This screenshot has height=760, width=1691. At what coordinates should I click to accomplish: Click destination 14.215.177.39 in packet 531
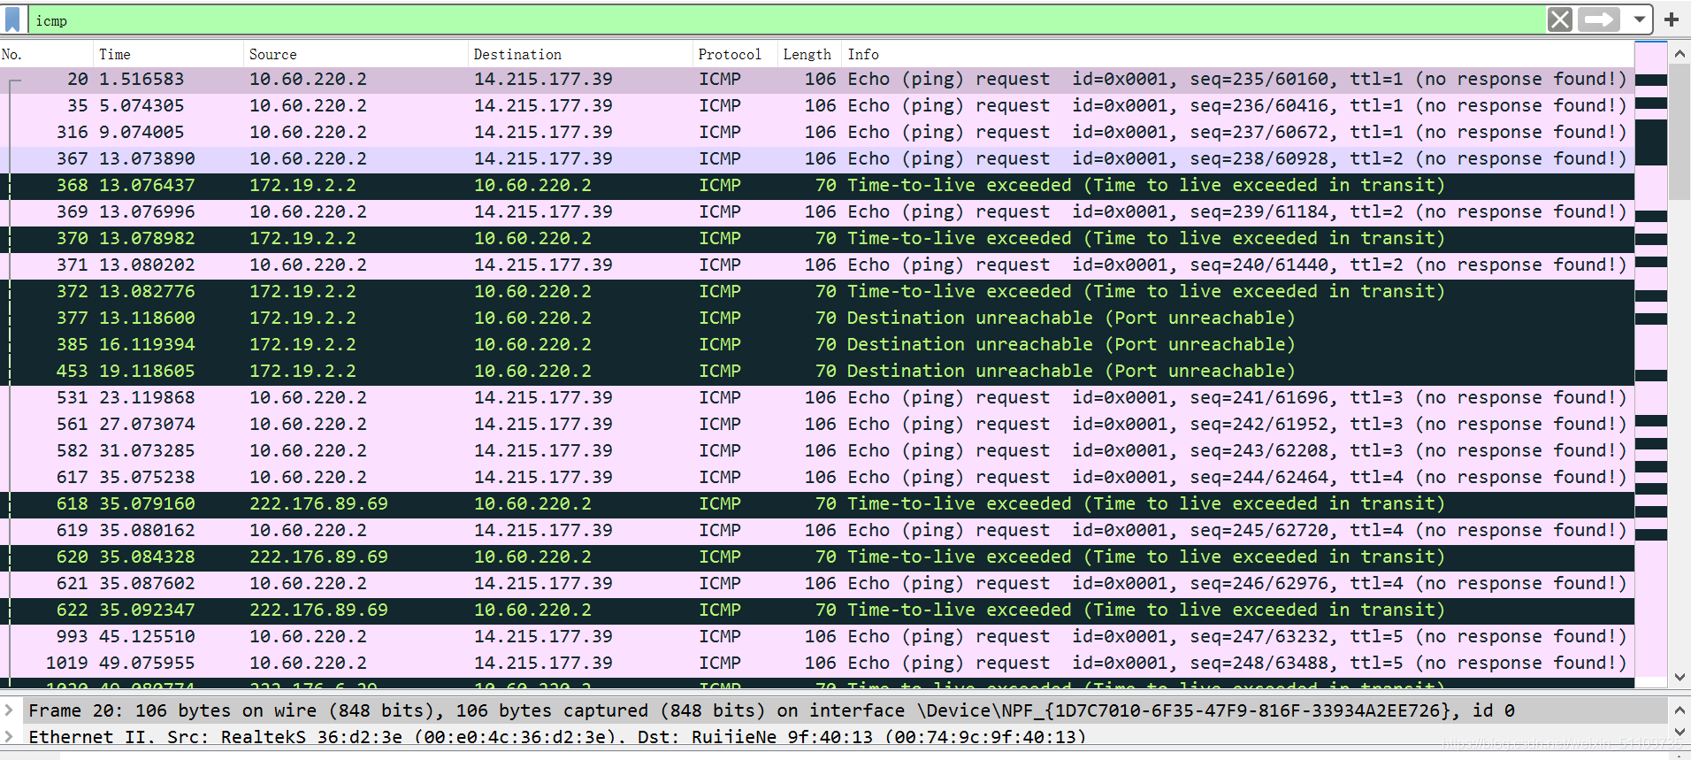pos(543,398)
